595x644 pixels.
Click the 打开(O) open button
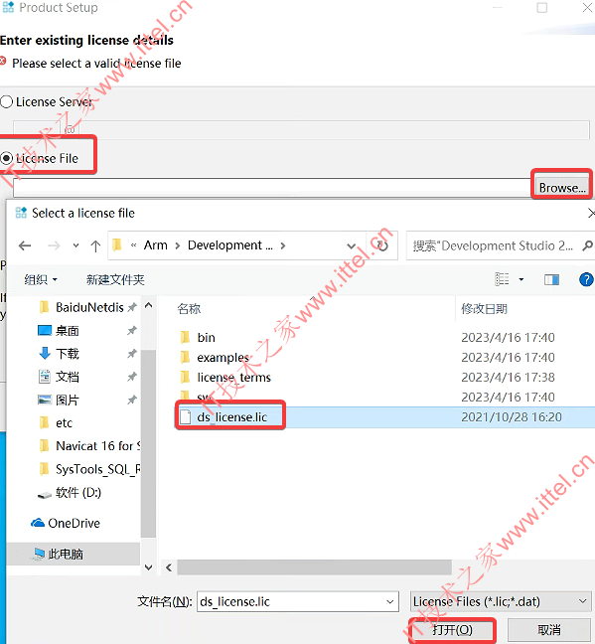coord(453,630)
